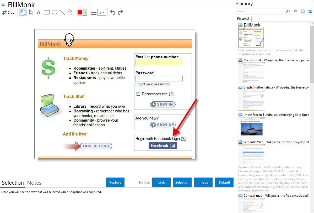Activate the hand pan tool

tap(23, 12)
